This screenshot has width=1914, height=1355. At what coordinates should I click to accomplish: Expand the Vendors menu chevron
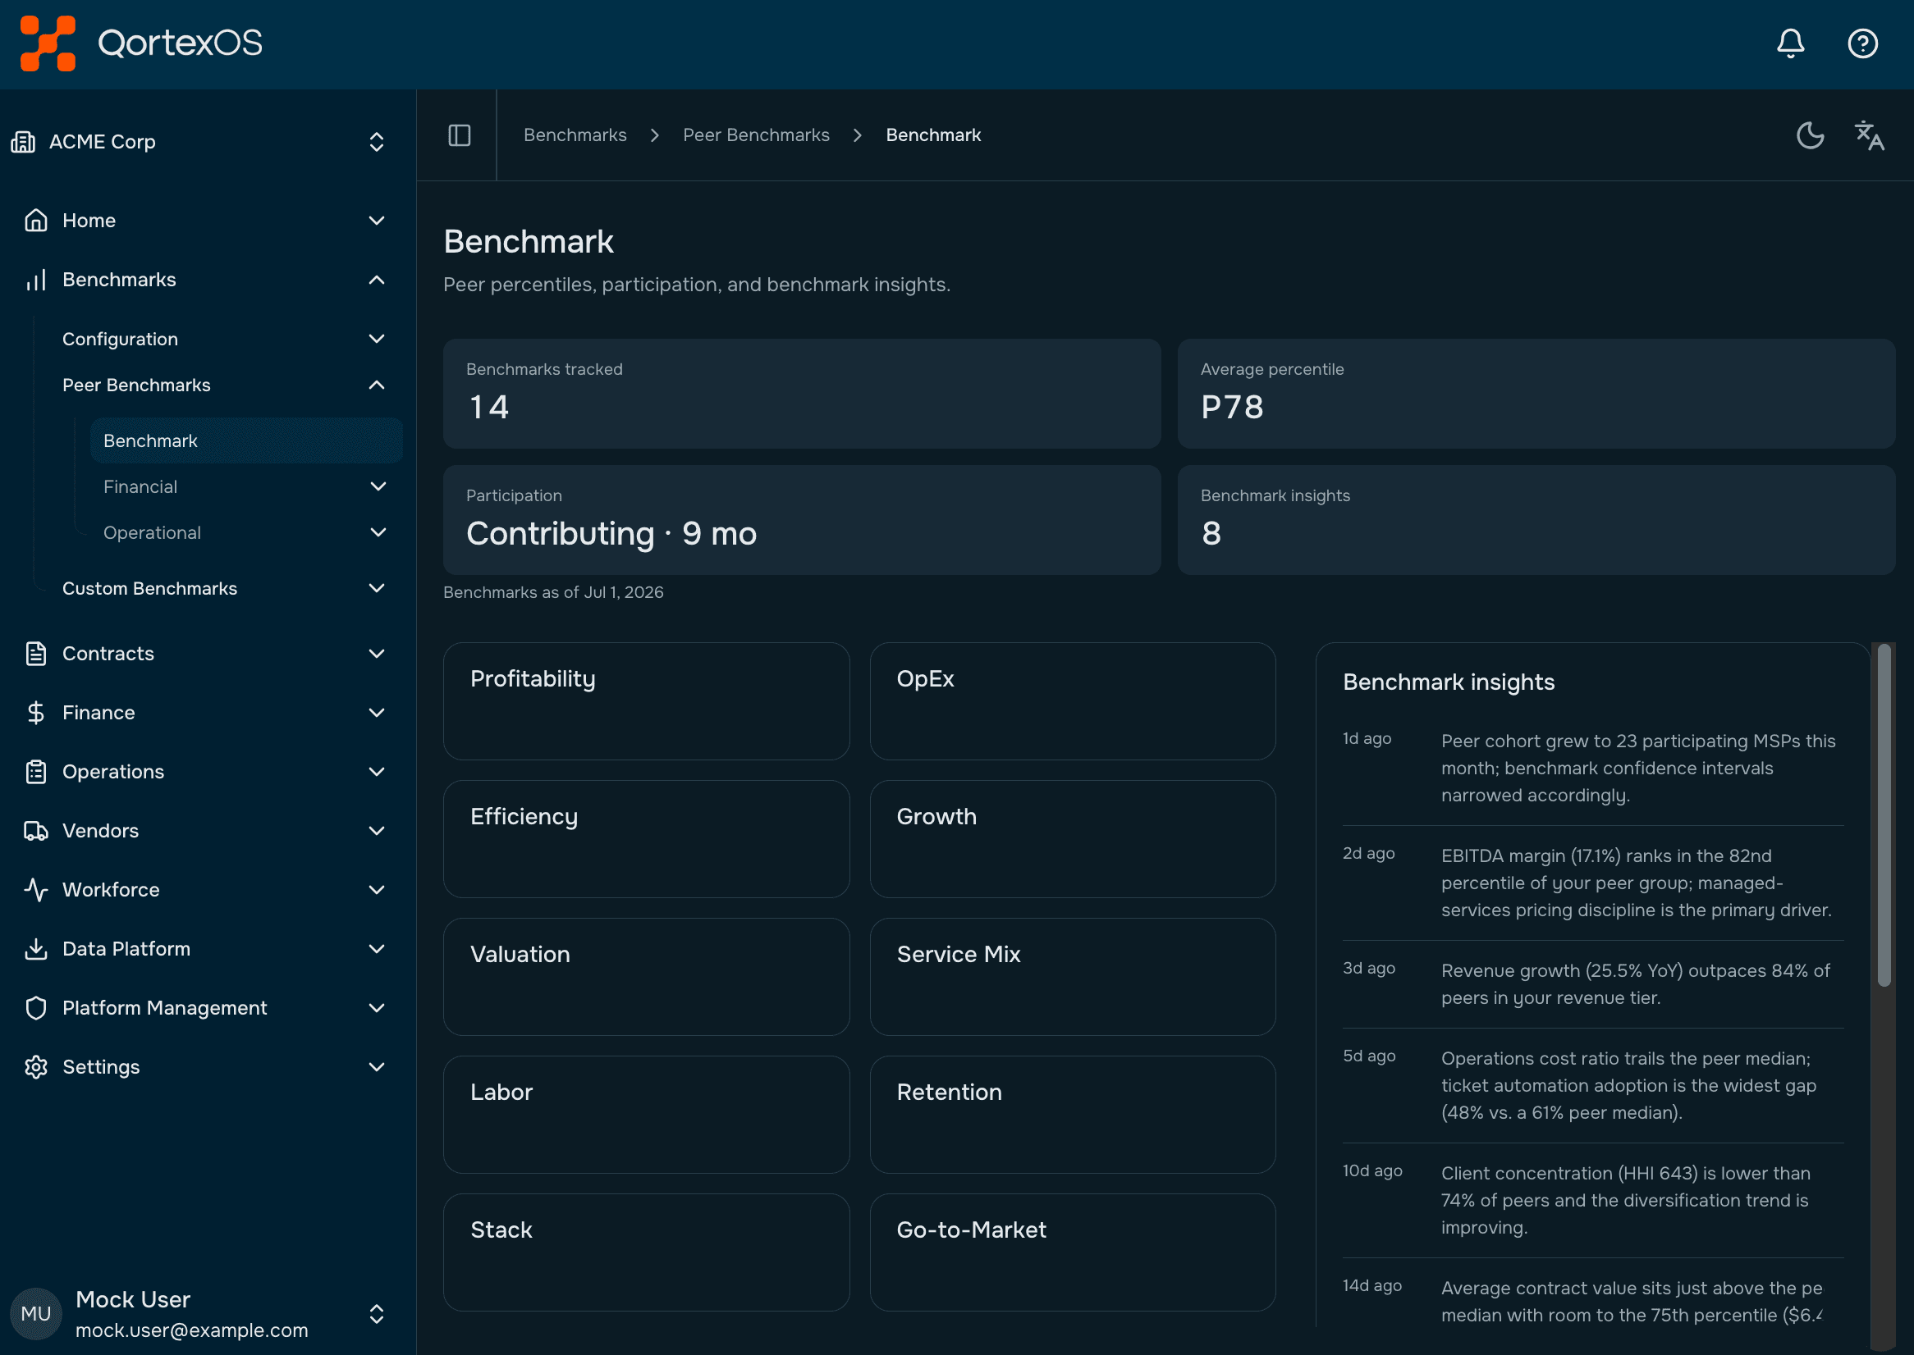(x=377, y=831)
